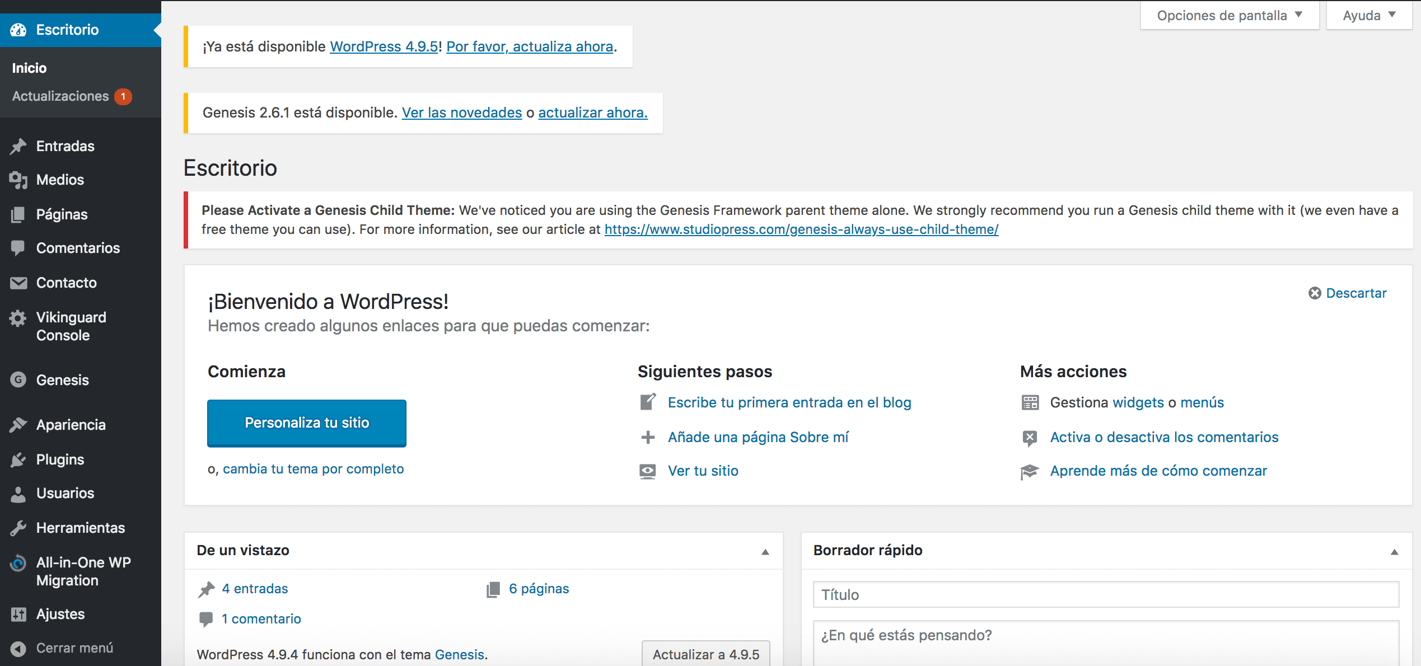Click the plus icon beside Añade una página
The height and width of the screenshot is (666, 1421).
pos(648,437)
